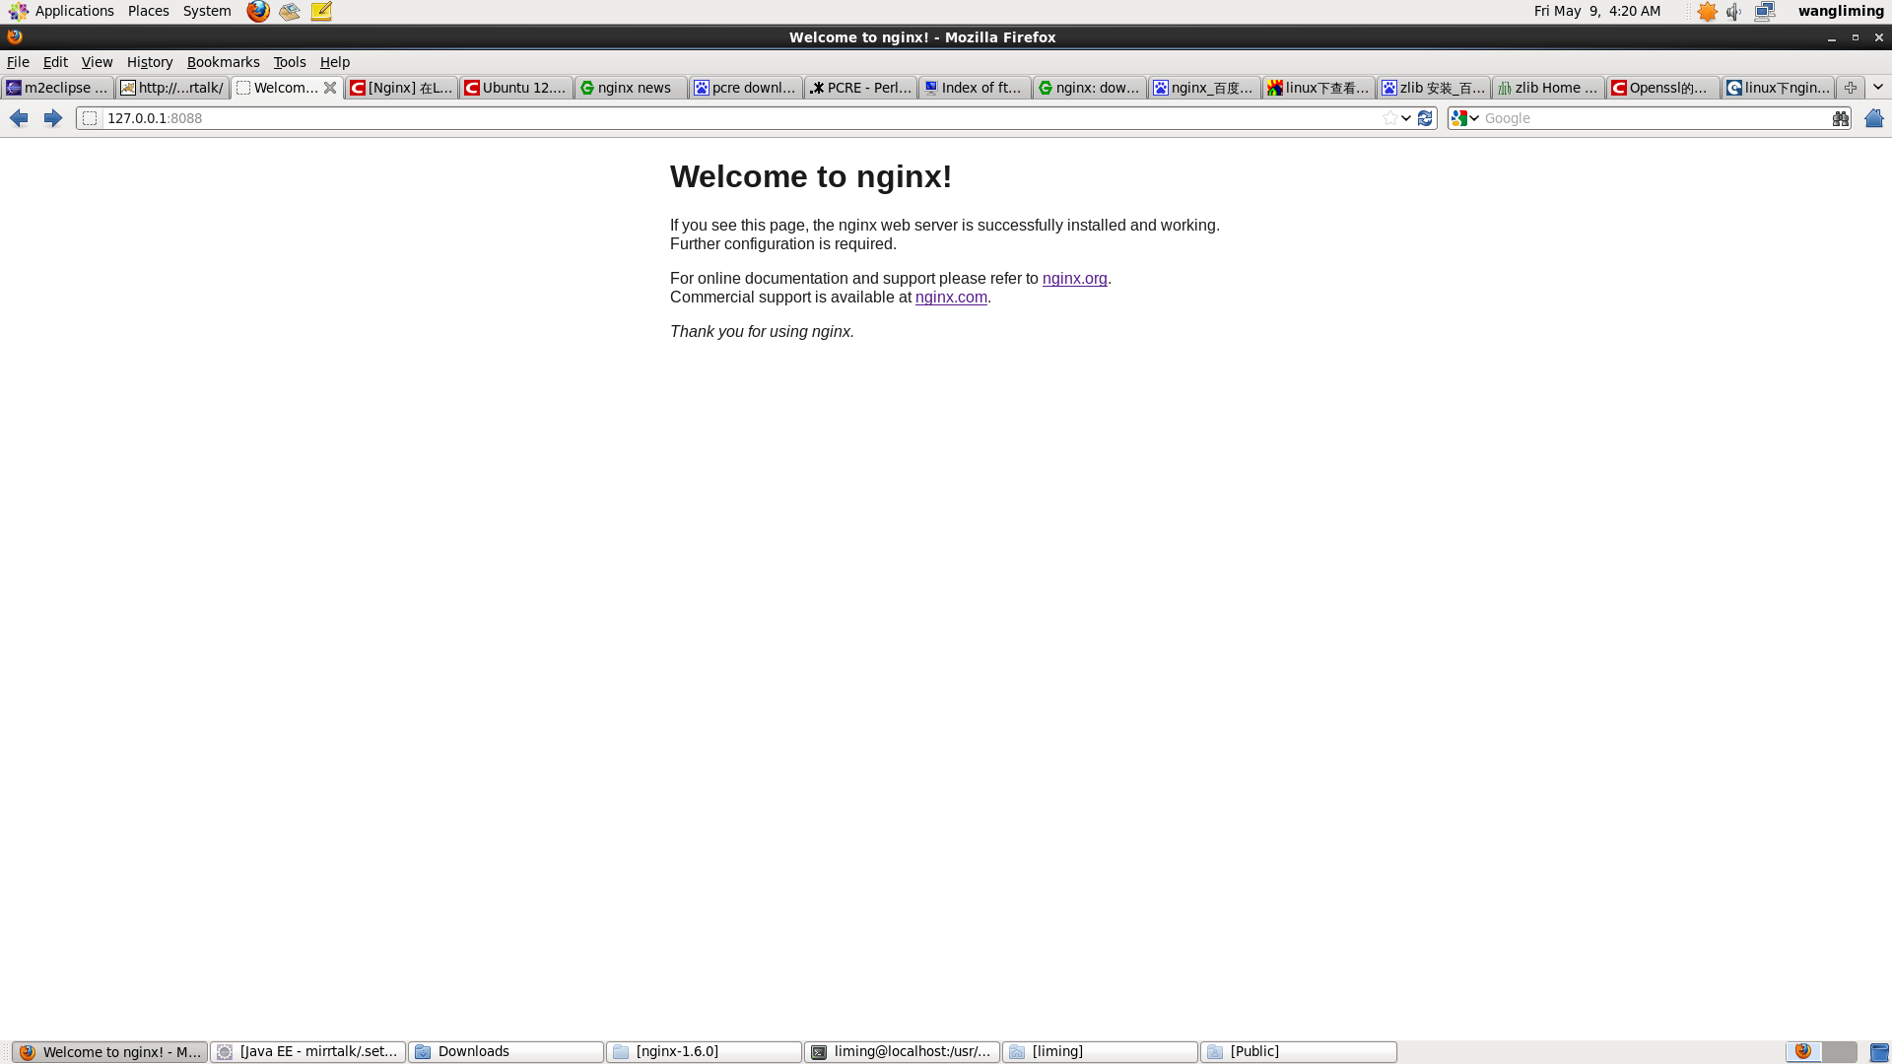Open a new tab with the plus button
The width and height of the screenshot is (1892, 1064).
tap(1851, 88)
